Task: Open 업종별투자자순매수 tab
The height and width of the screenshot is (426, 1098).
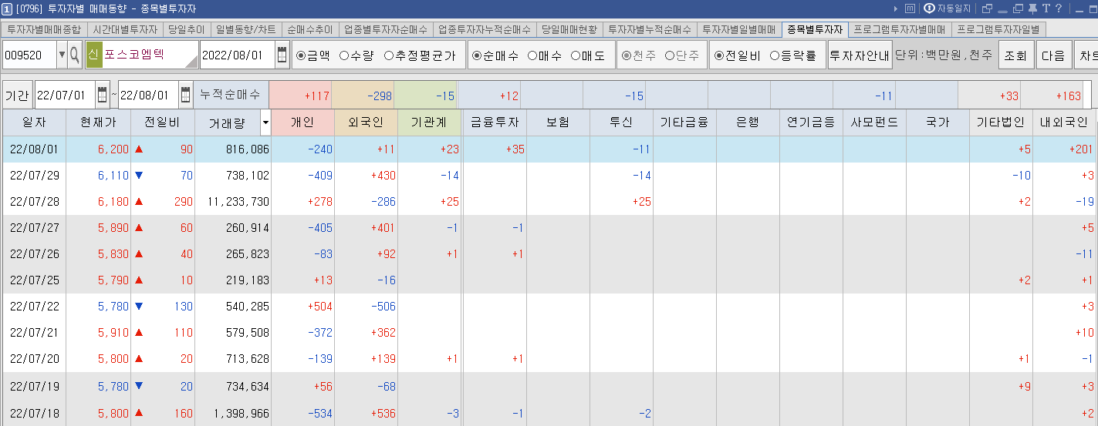Action: click(385, 30)
